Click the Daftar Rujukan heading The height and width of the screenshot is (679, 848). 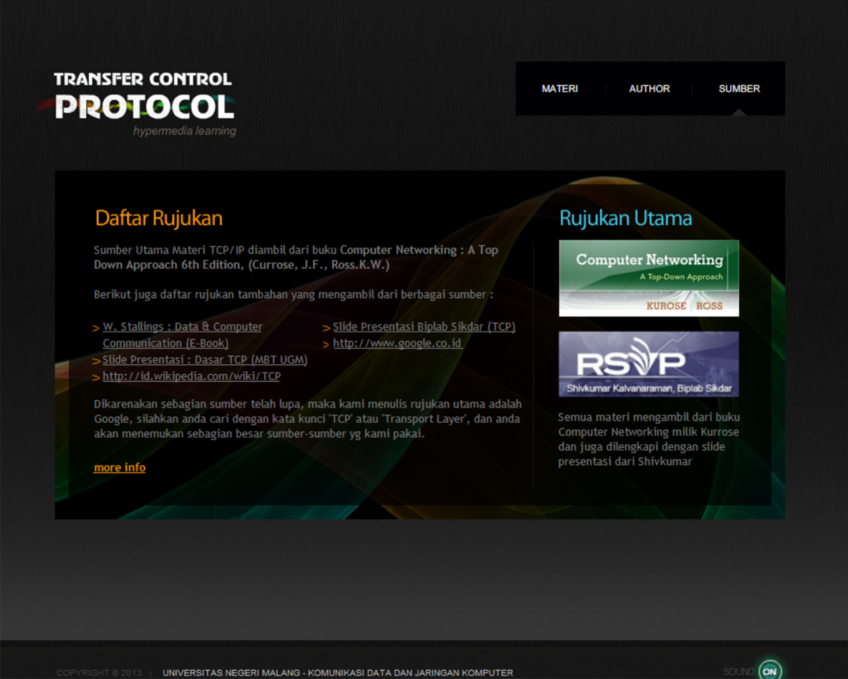[159, 218]
